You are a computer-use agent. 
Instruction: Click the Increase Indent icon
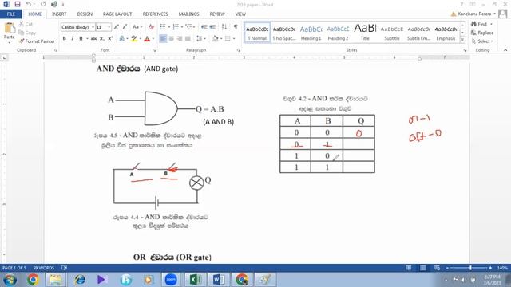click(212, 27)
